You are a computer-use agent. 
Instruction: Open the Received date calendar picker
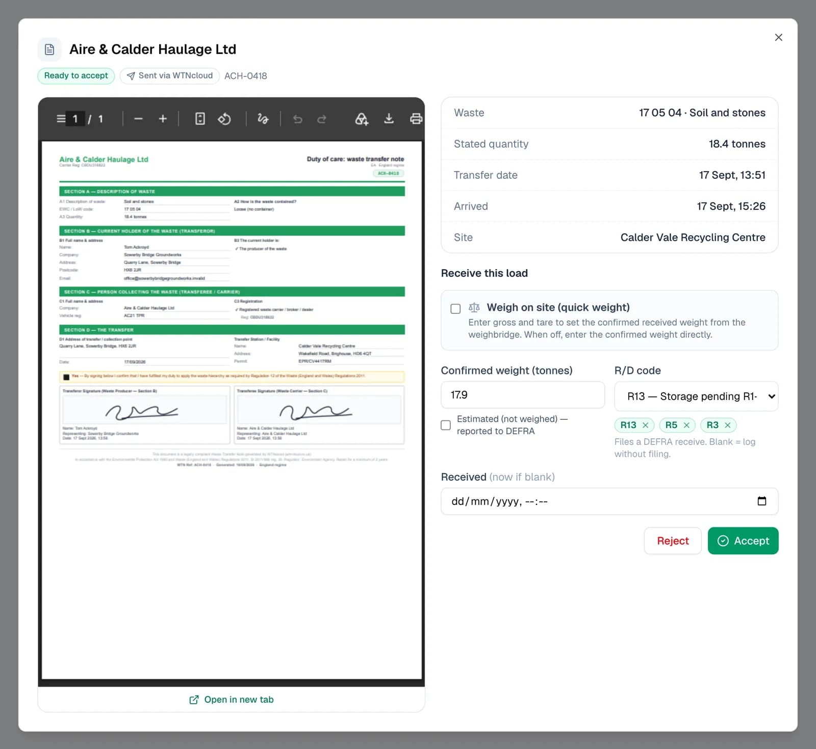click(762, 501)
